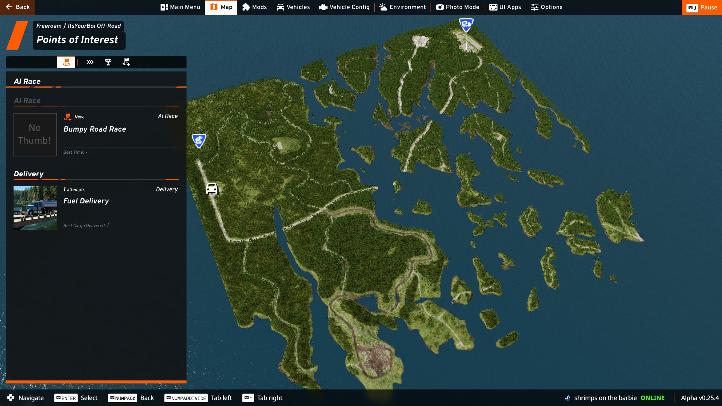The image size is (722, 406).
Task: Select the trophy filter icon
Action: [x=108, y=62]
